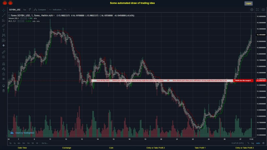Select the trend line drawing tool
Screen dimensions: 267x150
click(4, 15)
